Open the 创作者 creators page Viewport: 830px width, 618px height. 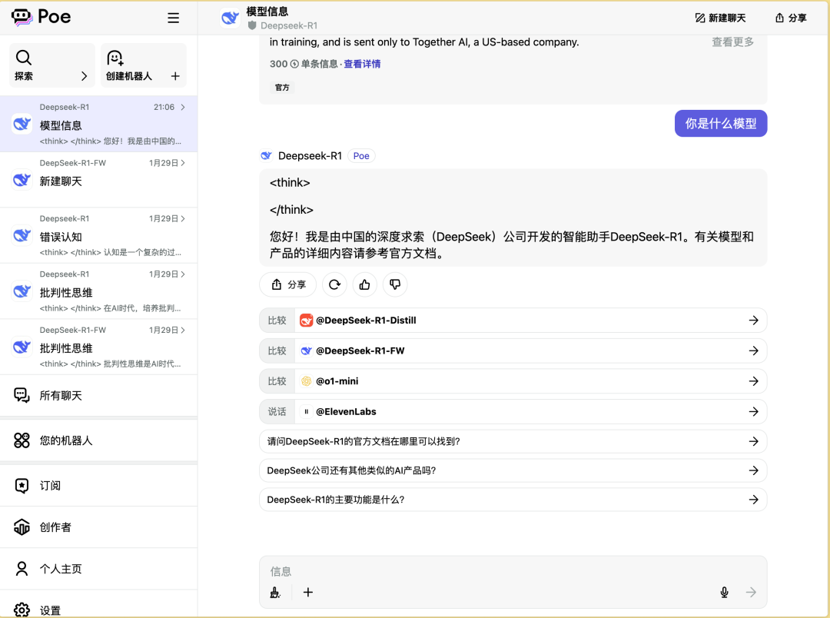tap(99, 527)
